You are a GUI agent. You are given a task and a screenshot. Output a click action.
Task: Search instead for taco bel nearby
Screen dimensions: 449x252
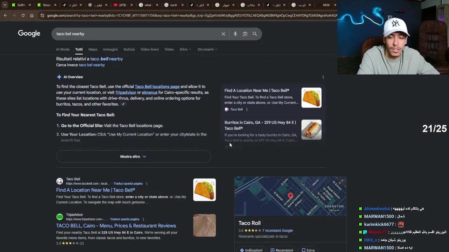pyautogui.click(x=92, y=65)
